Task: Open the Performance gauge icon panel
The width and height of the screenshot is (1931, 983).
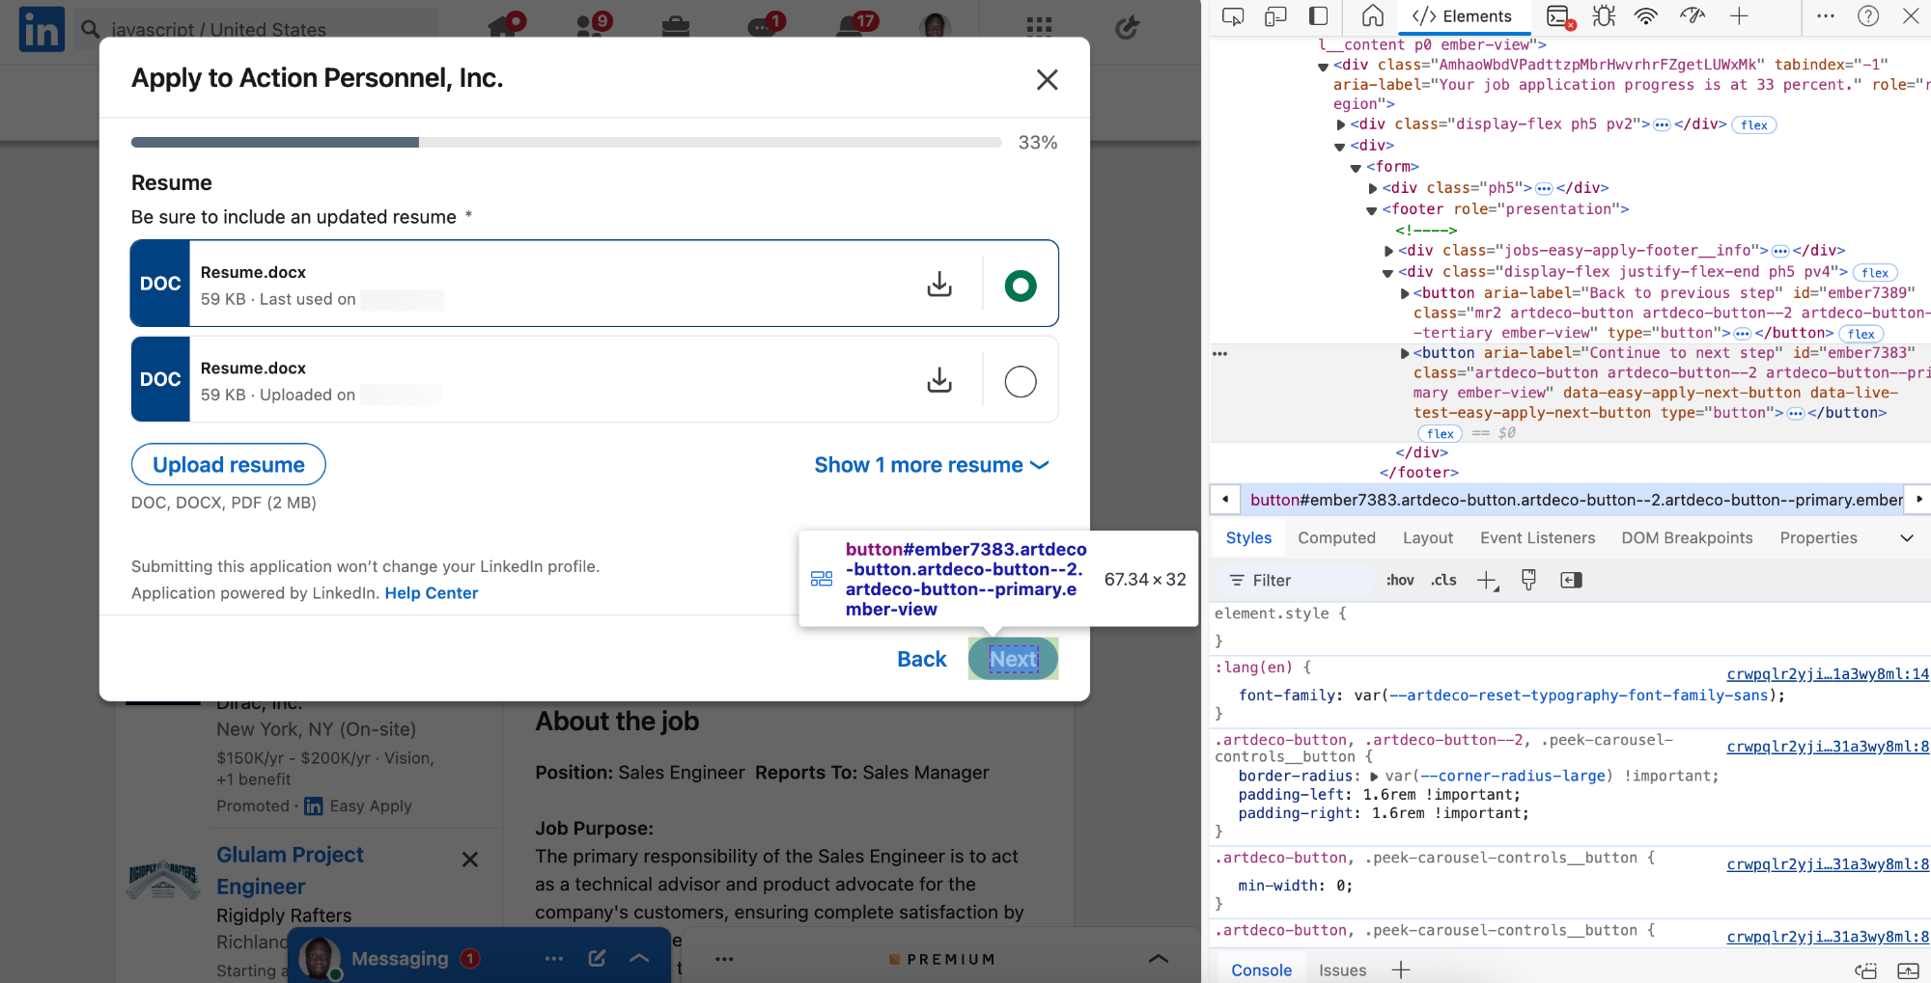Action: click(1693, 16)
